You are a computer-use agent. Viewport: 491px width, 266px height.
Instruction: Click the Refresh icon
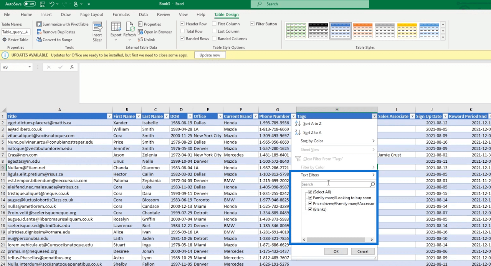pos(129,31)
